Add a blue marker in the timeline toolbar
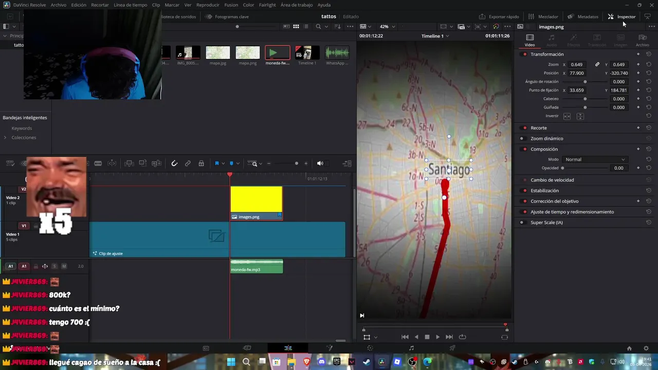 pyautogui.click(x=231, y=163)
